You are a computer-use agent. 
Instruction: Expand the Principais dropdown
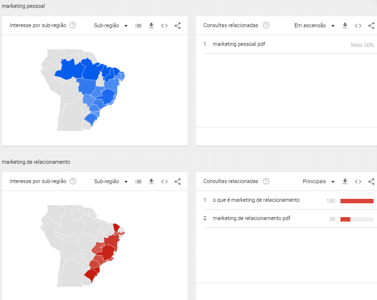[319, 182]
